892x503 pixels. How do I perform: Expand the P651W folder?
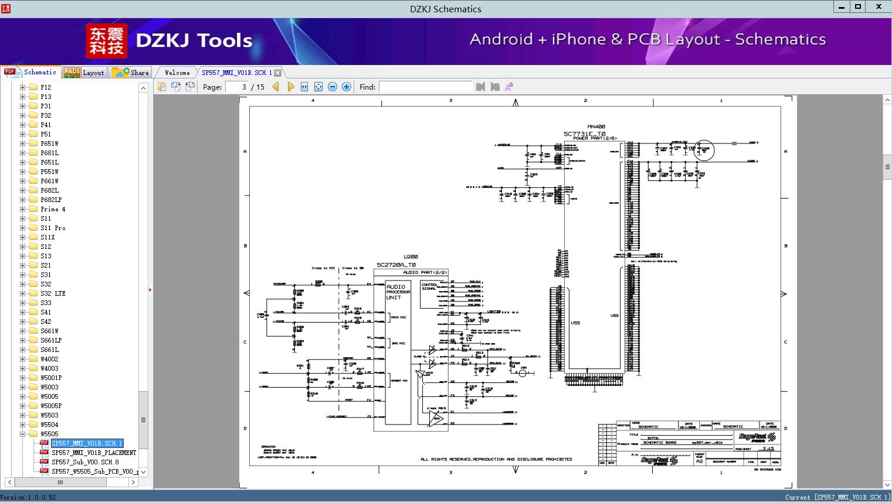click(x=22, y=143)
